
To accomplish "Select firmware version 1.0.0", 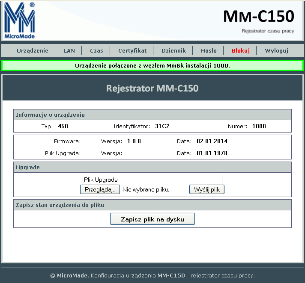I will tap(134, 141).
